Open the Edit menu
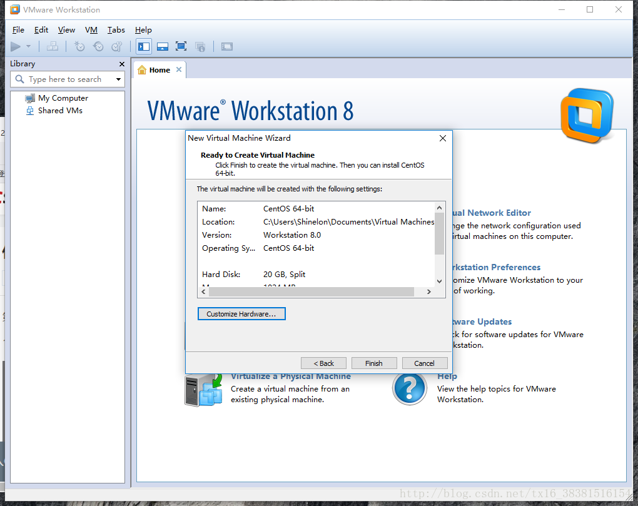Viewport: 638px width, 506px height. pyautogui.click(x=41, y=29)
